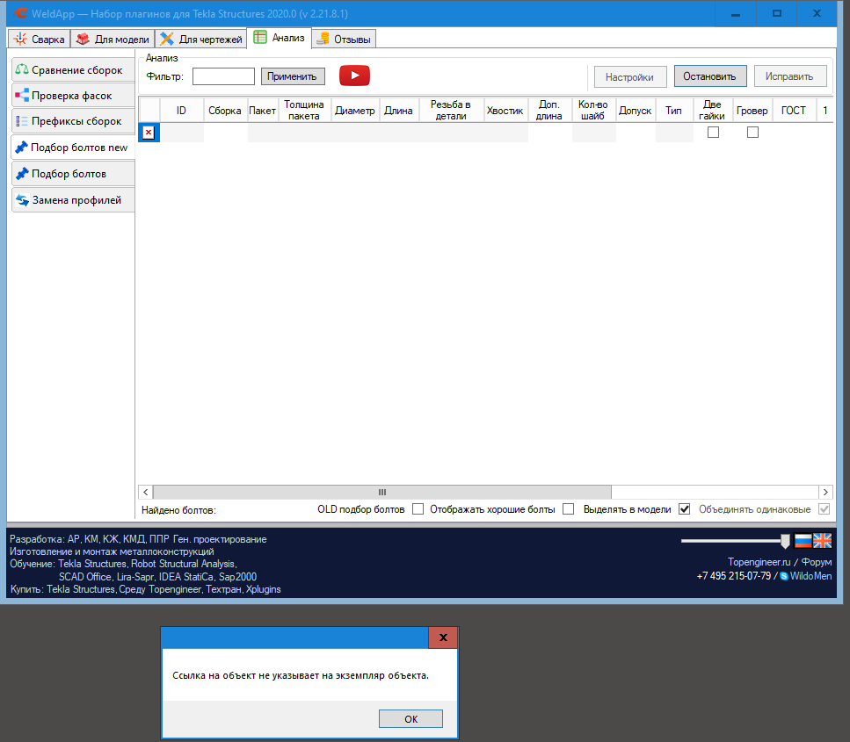Switch to the Сварка tab

[40, 40]
